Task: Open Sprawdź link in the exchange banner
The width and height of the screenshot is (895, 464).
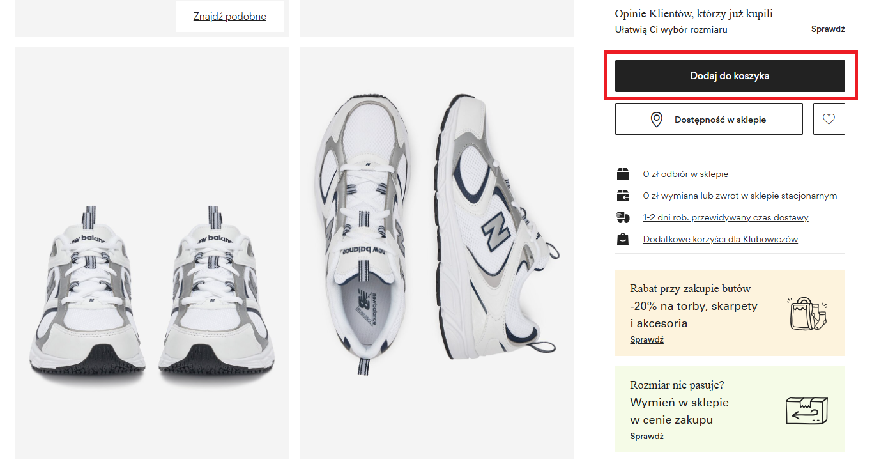Action: (646, 437)
